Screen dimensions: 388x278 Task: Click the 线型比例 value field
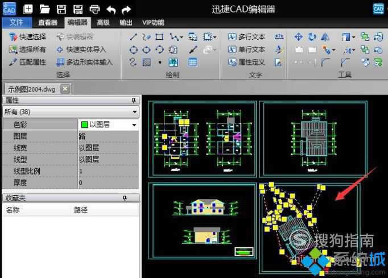(x=109, y=171)
